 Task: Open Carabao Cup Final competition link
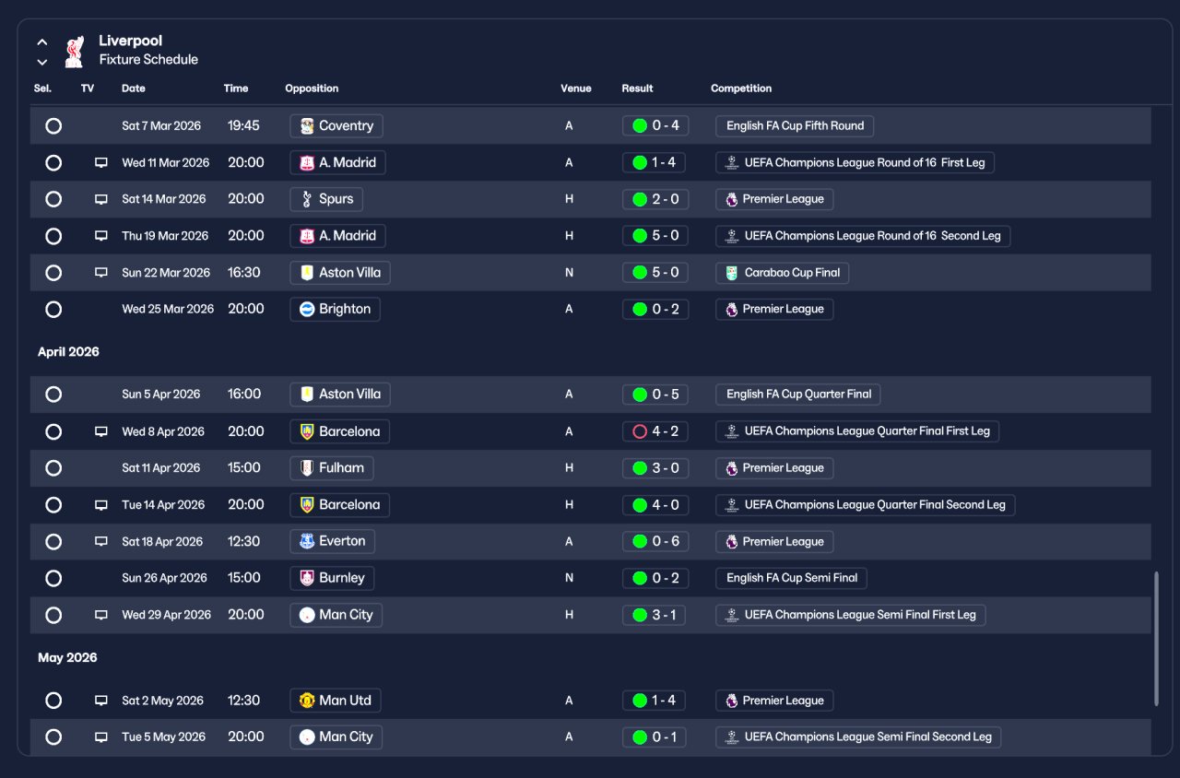[783, 273]
